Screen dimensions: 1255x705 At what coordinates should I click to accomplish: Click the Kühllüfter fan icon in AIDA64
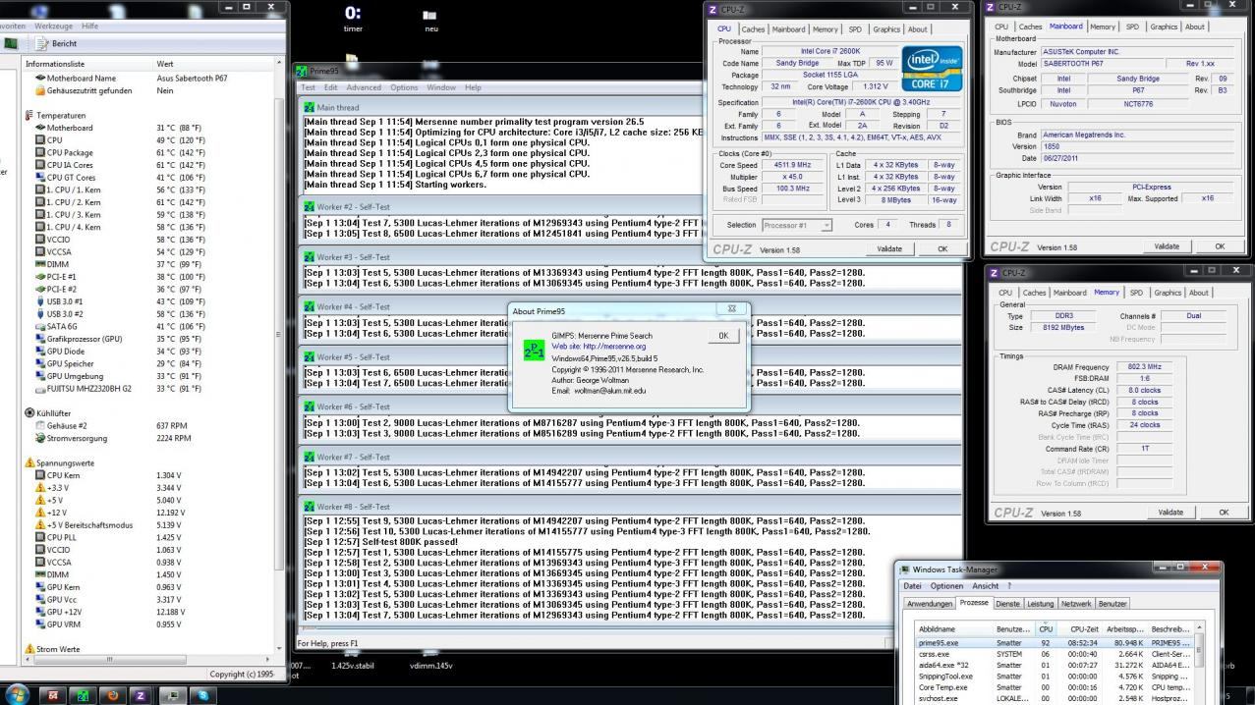coord(29,413)
